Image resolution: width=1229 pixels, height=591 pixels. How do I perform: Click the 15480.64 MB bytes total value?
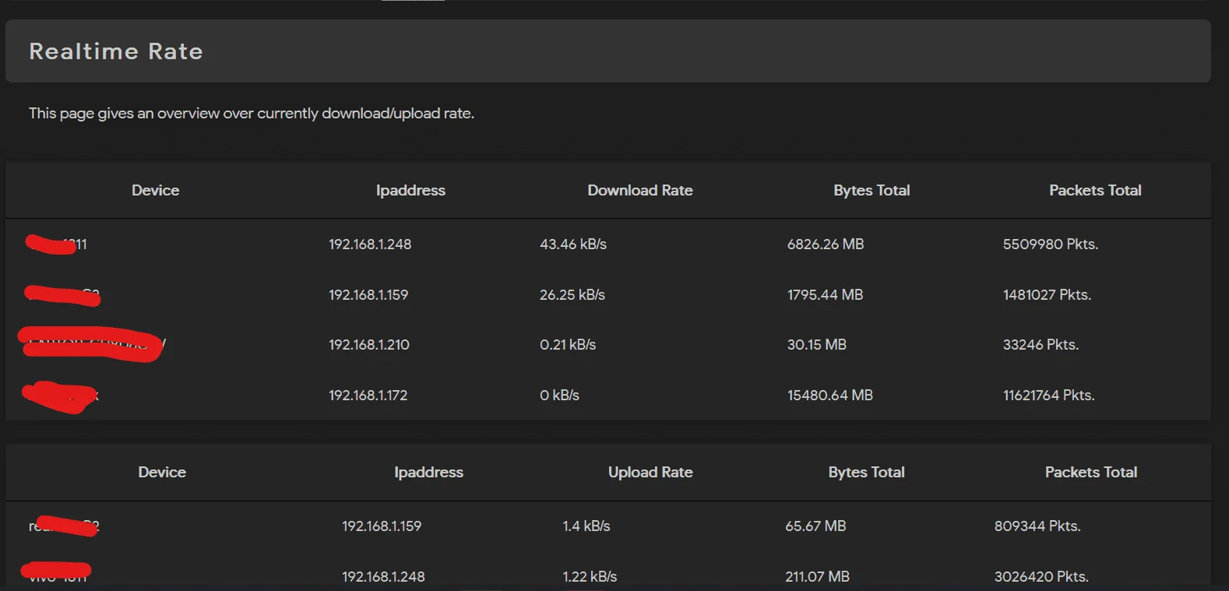pos(830,396)
